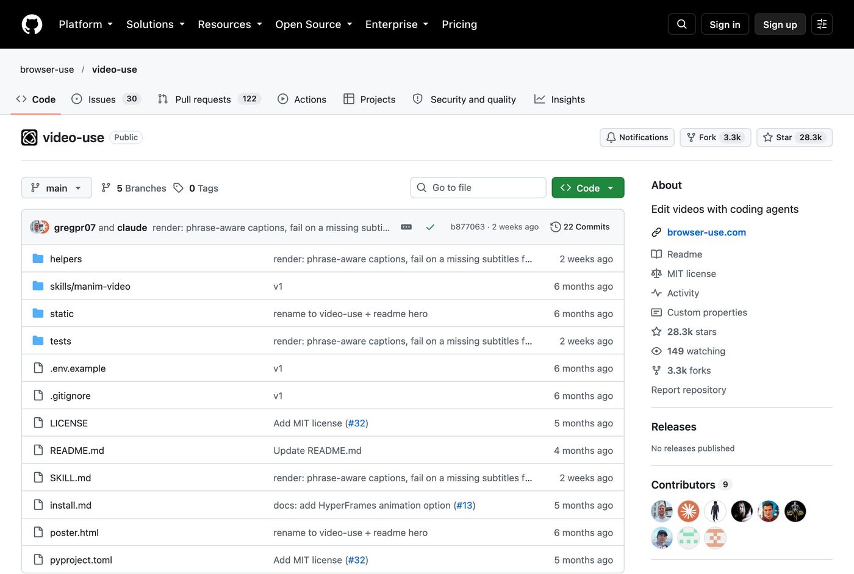Open the 5 Branches link

tap(134, 188)
